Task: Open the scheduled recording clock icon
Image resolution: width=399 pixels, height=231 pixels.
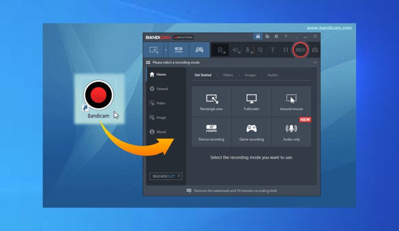Action: pyautogui.click(x=276, y=37)
